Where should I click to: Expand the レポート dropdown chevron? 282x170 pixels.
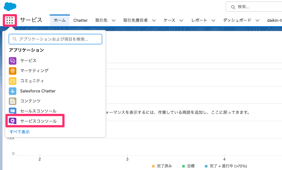(x=213, y=21)
